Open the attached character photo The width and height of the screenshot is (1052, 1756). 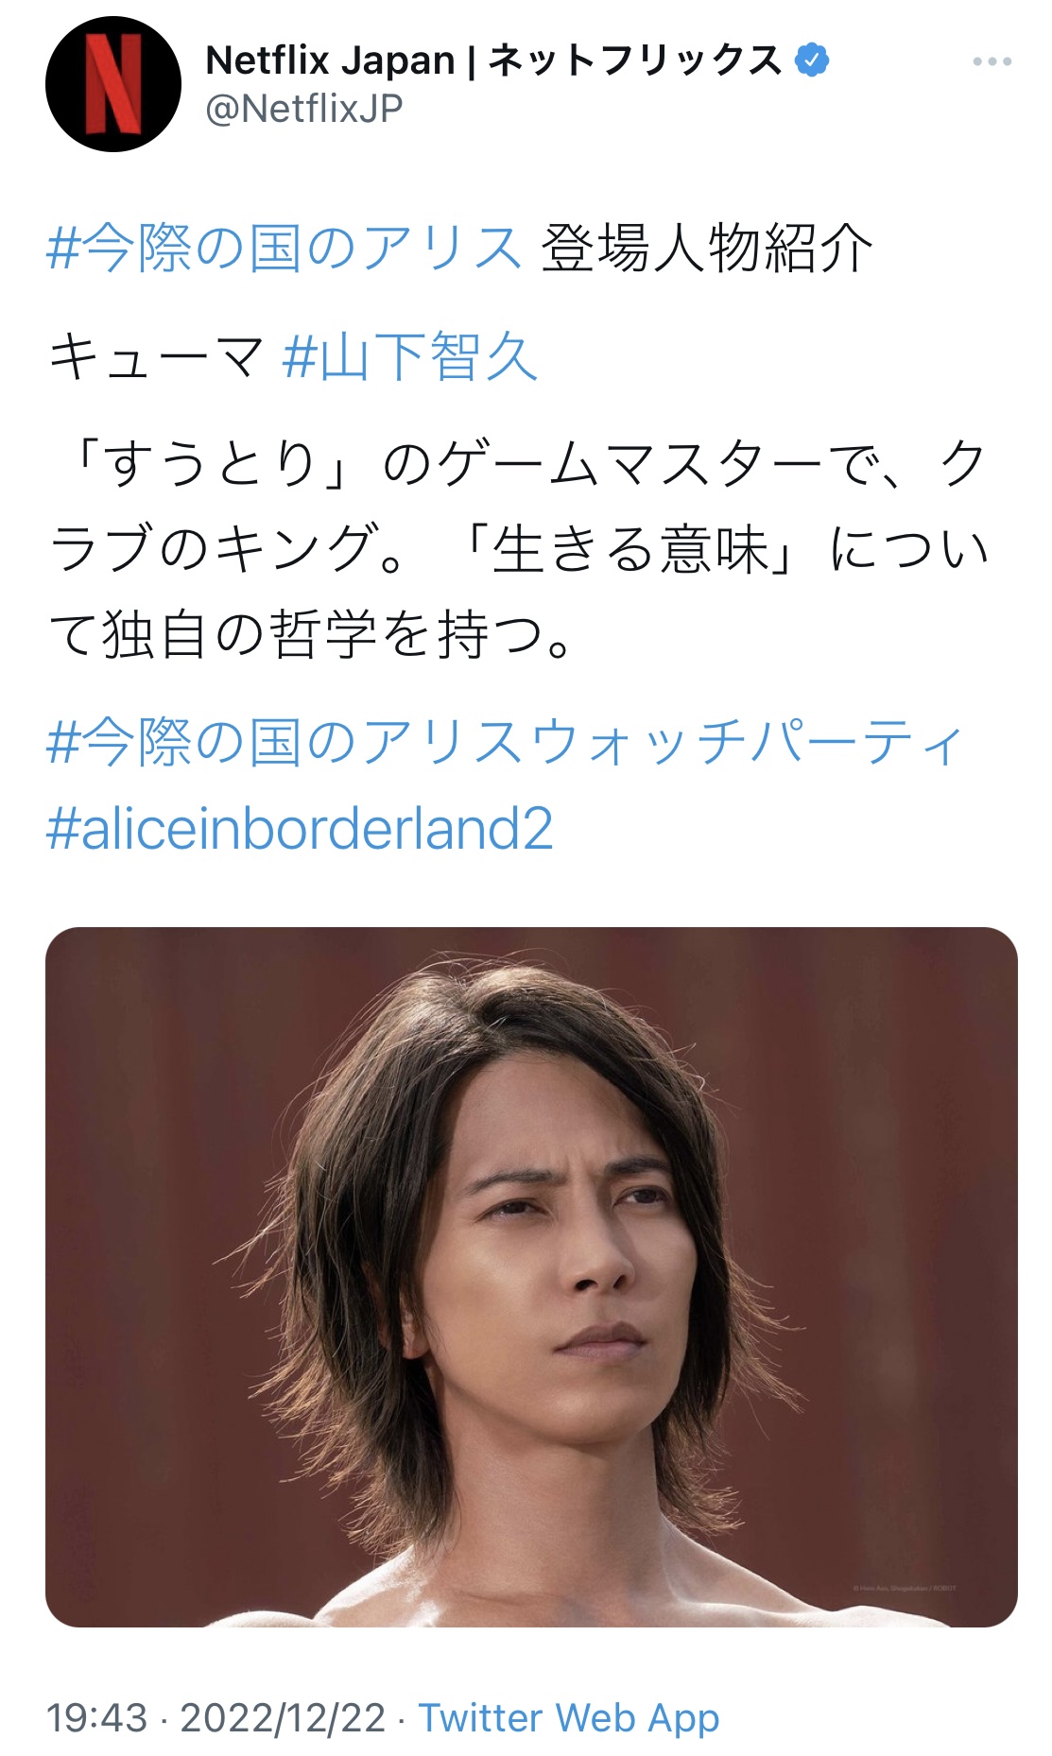(531, 1277)
